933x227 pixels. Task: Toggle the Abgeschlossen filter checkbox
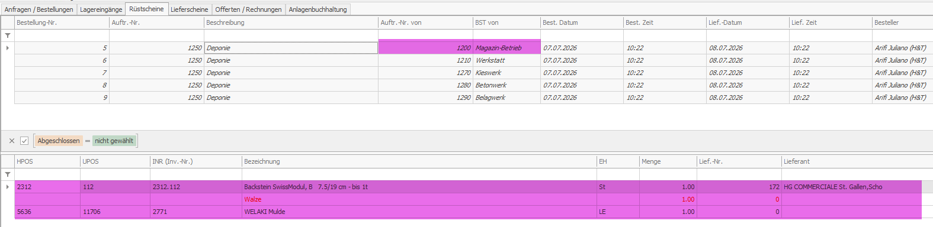(24, 141)
